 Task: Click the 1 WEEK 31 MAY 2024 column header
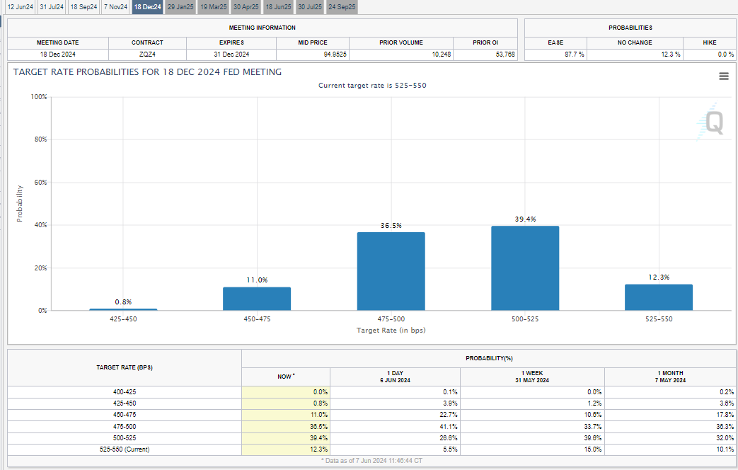click(x=532, y=377)
